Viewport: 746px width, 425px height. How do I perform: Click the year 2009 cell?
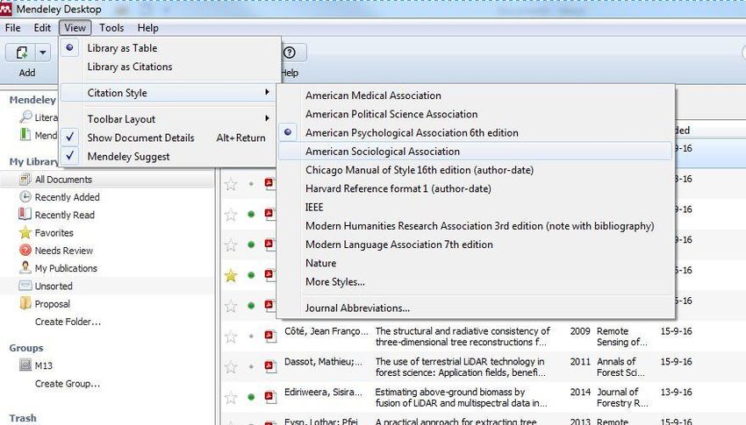tap(580, 331)
